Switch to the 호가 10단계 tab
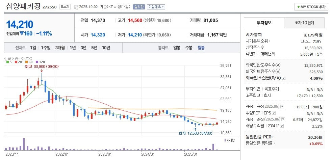The image size is (333, 160). [x=304, y=23]
